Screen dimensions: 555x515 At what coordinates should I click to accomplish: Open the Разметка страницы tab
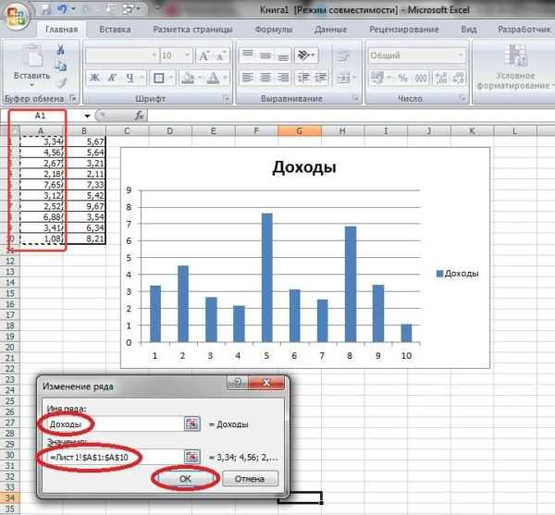pos(192,30)
